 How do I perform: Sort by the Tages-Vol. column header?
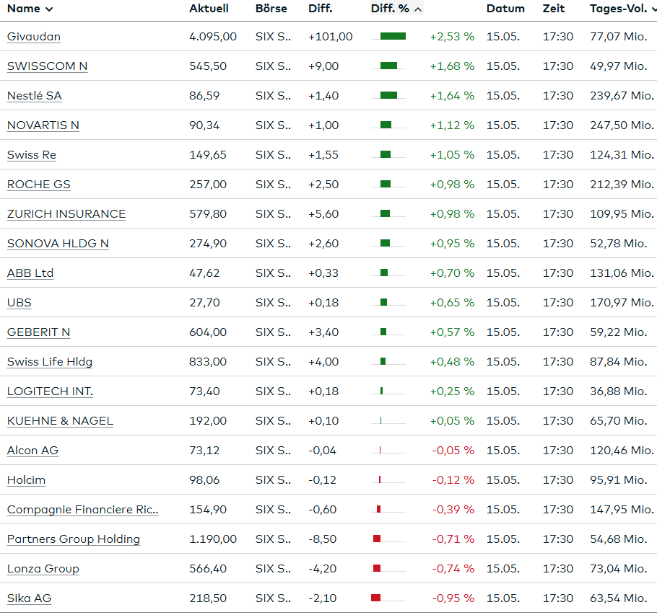point(622,9)
